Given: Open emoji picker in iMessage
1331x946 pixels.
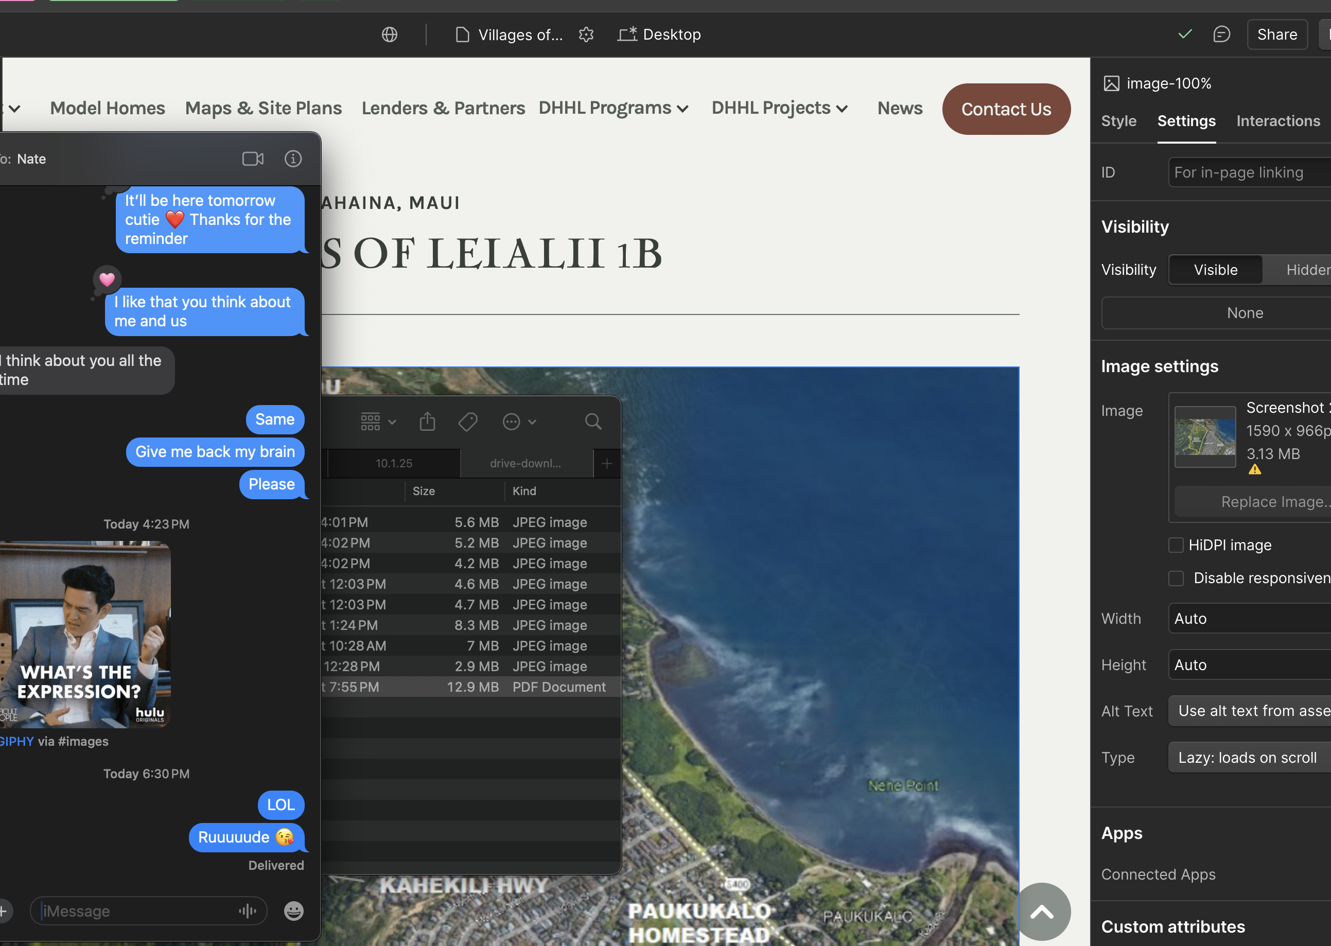Looking at the screenshot, I should [x=293, y=910].
